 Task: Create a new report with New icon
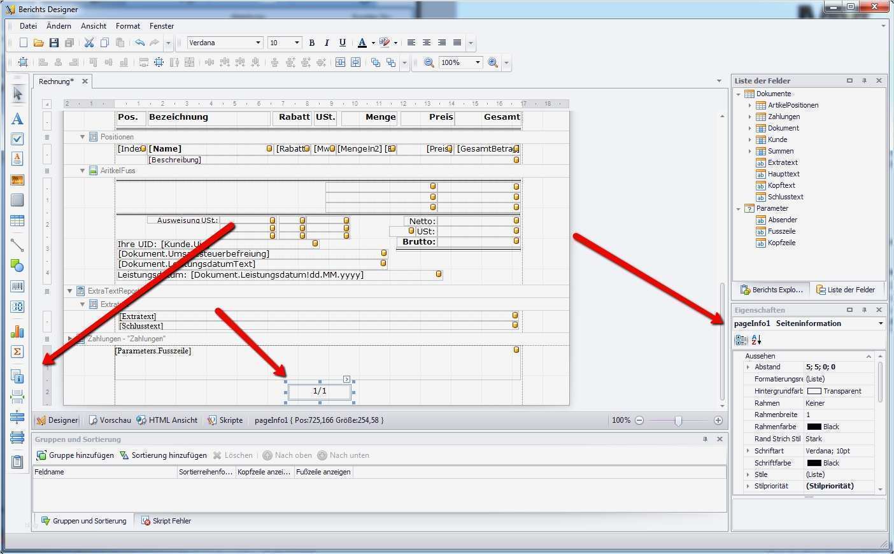point(24,43)
